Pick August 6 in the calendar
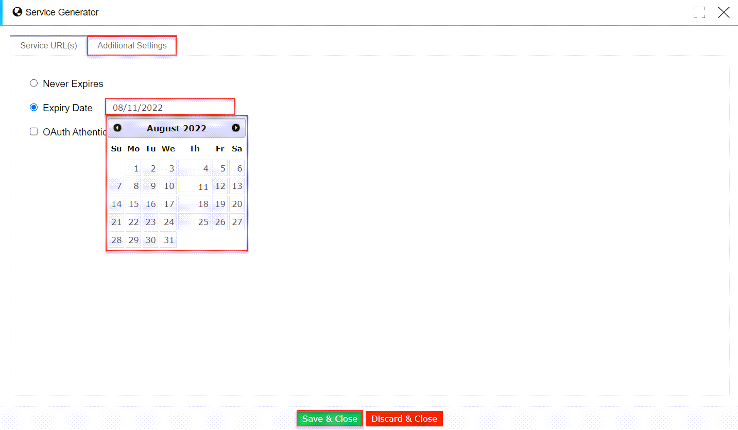The image size is (738, 430). click(x=237, y=168)
